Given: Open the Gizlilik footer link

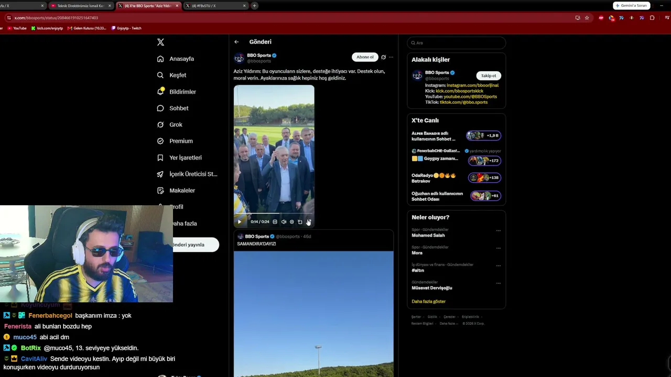Looking at the screenshot, I should 432,317.
